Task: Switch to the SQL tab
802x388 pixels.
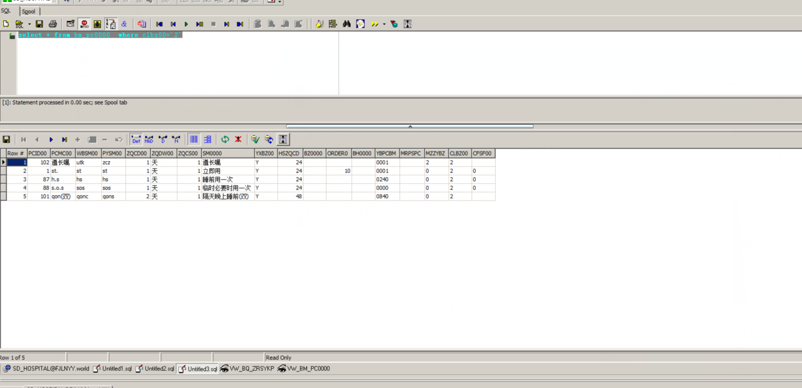Action: [5, 11]
